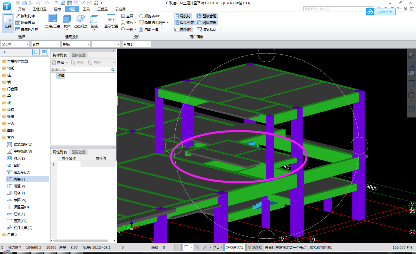
Task: Click the orthogonal snap icon in status bar
Action: [x=178, y=247]
